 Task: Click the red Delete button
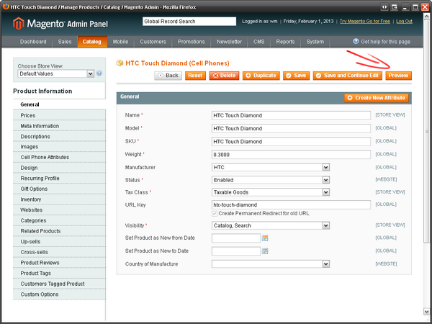tap(224, 76)
